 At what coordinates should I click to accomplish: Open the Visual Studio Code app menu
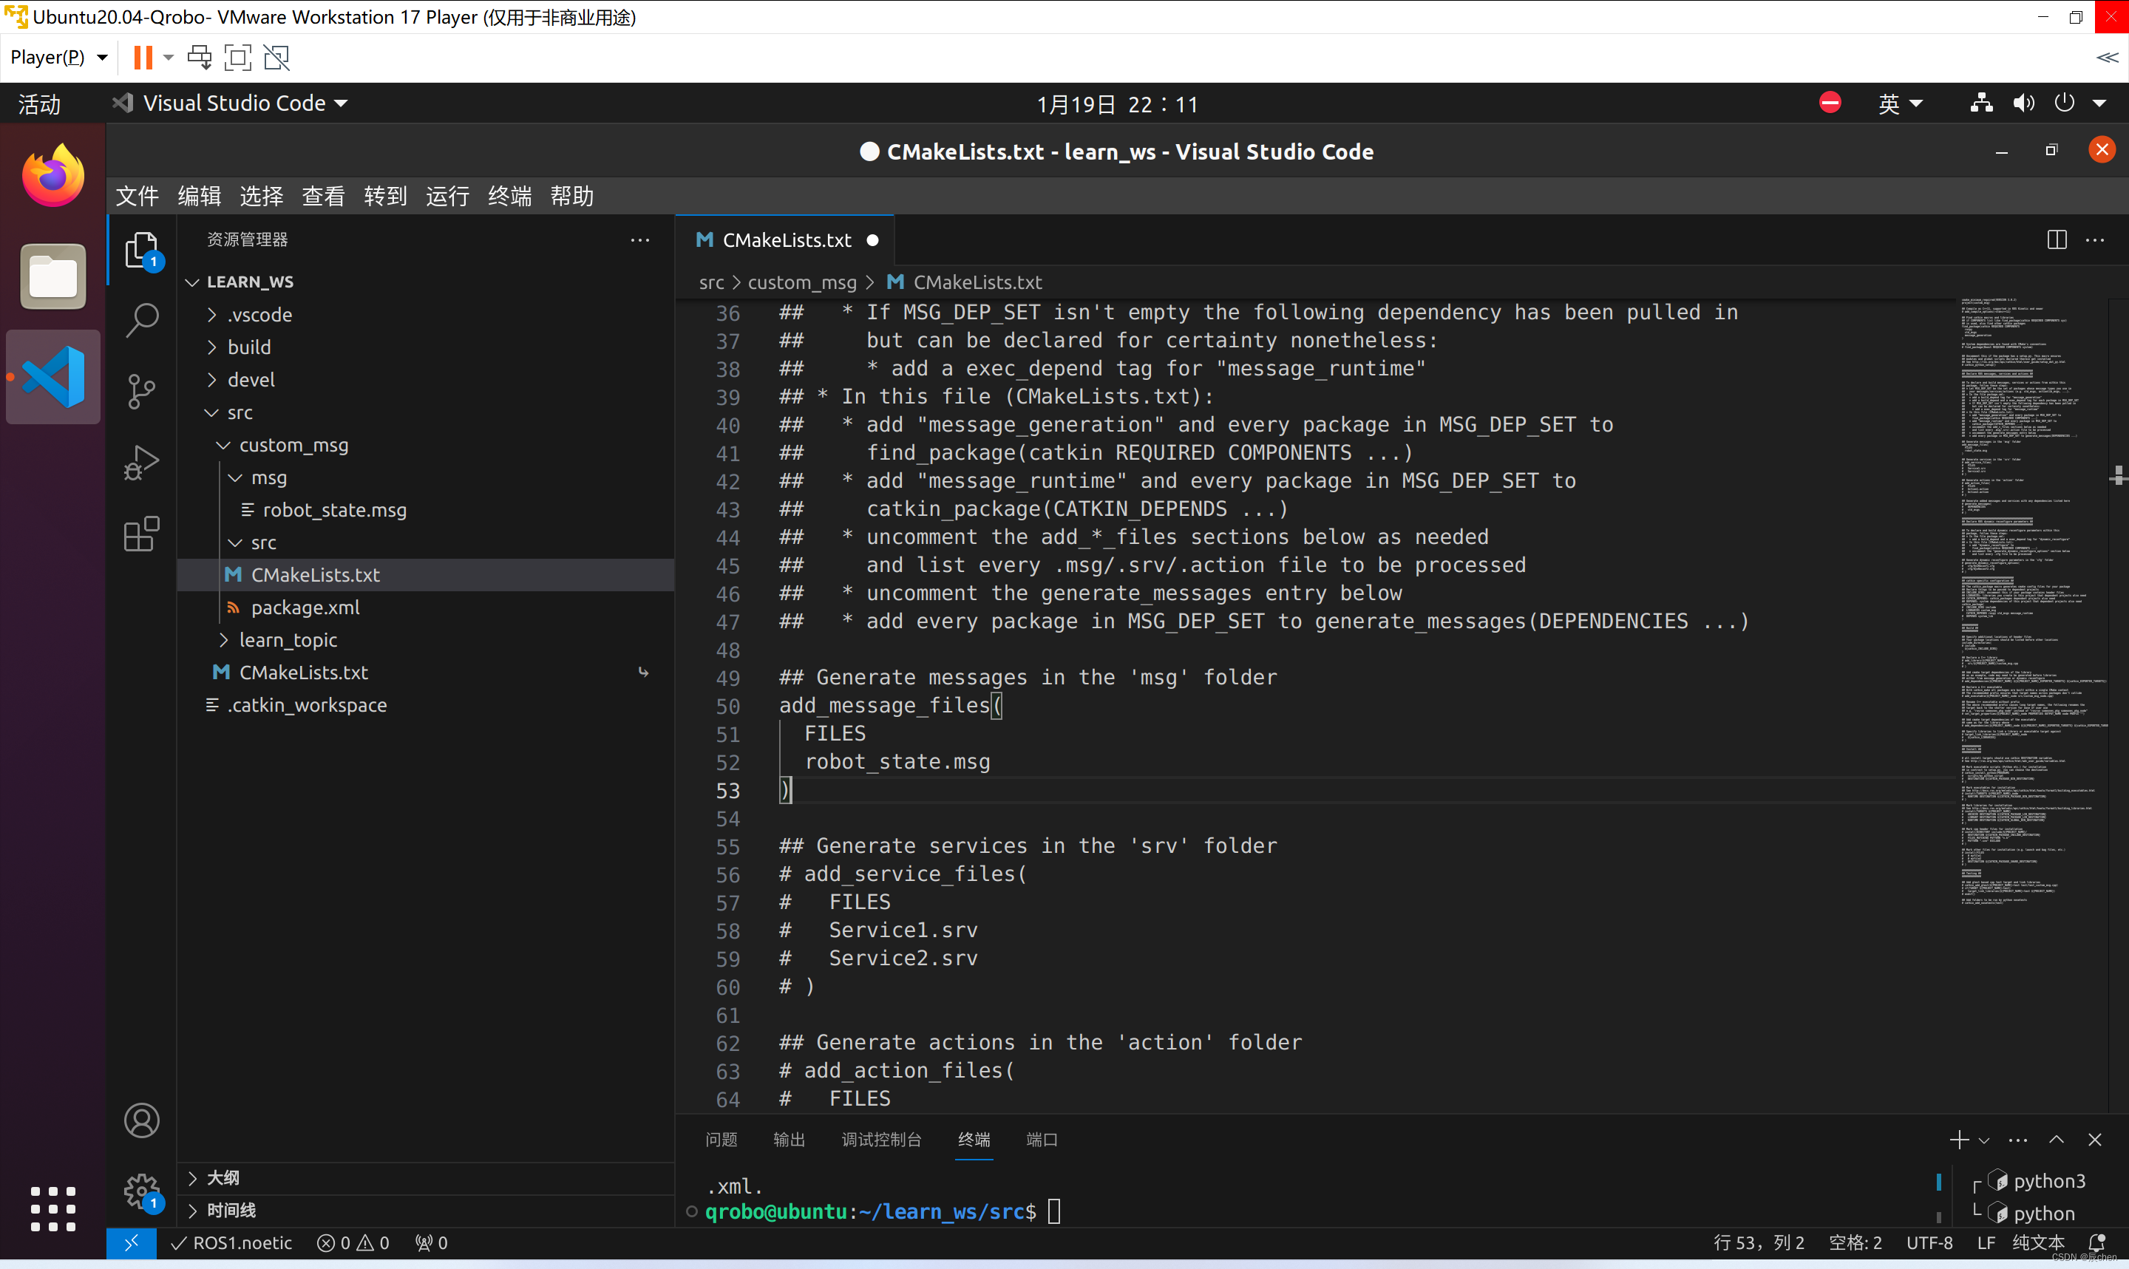(x=231, y=103)
